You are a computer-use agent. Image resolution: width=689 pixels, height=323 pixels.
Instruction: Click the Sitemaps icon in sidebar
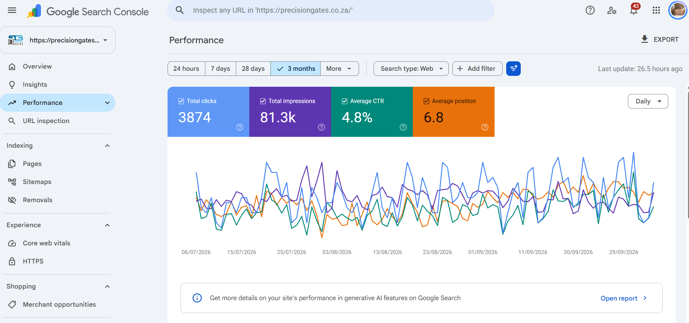(12, 182)
